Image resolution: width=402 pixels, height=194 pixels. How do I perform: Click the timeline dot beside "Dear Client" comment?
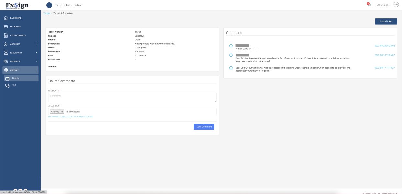tap(231, 68)
